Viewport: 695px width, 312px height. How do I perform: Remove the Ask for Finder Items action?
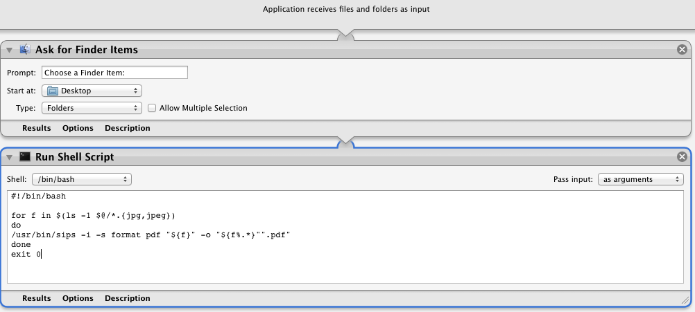682,50
